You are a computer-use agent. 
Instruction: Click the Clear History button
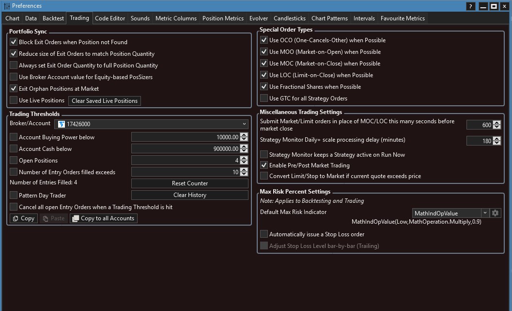190,195
